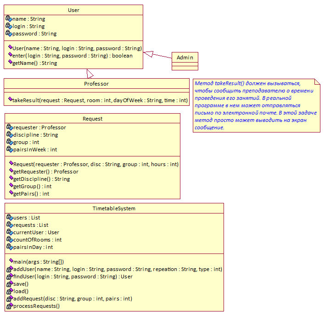Click the diamond icon beside getDiscipline()
This screenshot has height=317, width=325.
click(11, 178)
